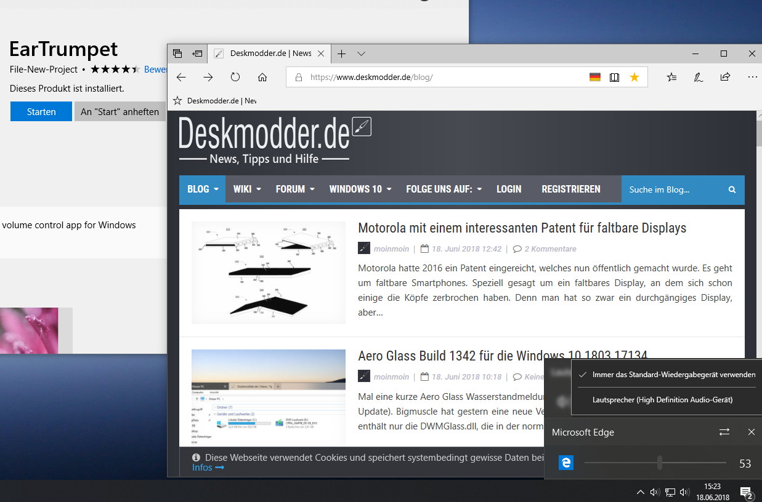Image resolution: width=762 pixels, height=502 pixels.
Task: Go to the Edge home page
Action: pos(262,77)
